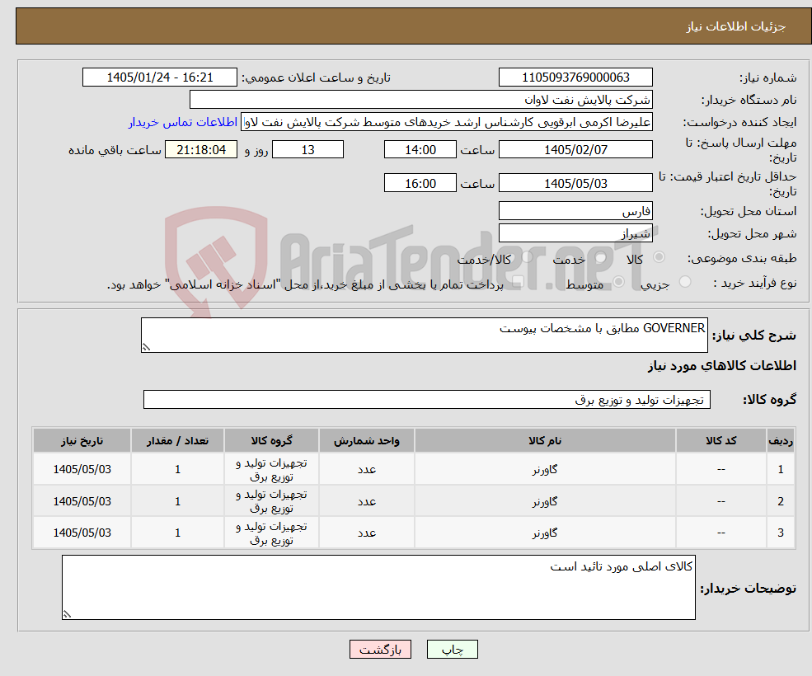This screenshot has width=812, height=676.
Task: Click quantity value 1 in row 3
Action: 177,533
